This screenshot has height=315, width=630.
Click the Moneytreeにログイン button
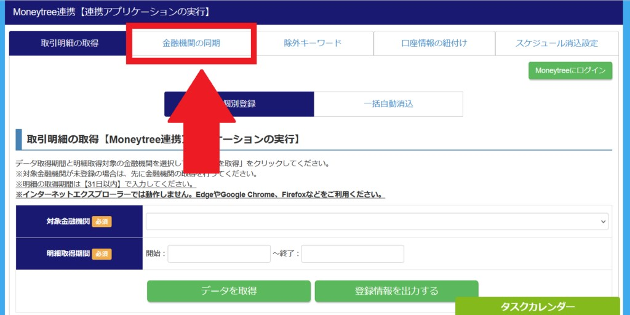point(570,70)
